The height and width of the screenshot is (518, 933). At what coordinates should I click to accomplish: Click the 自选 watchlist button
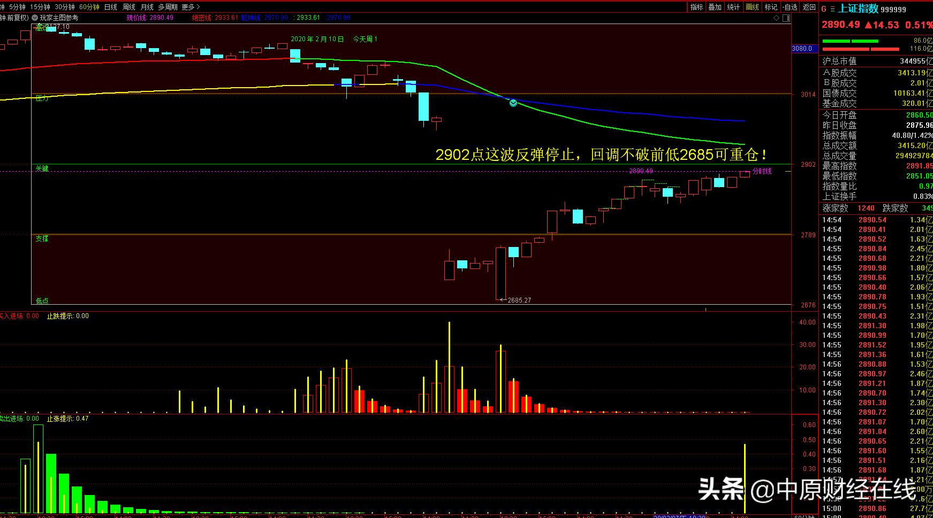[791, 7]
